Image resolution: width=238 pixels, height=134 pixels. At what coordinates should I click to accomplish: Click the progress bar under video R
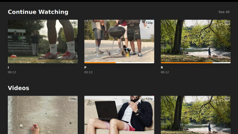[x=196, y=63]
